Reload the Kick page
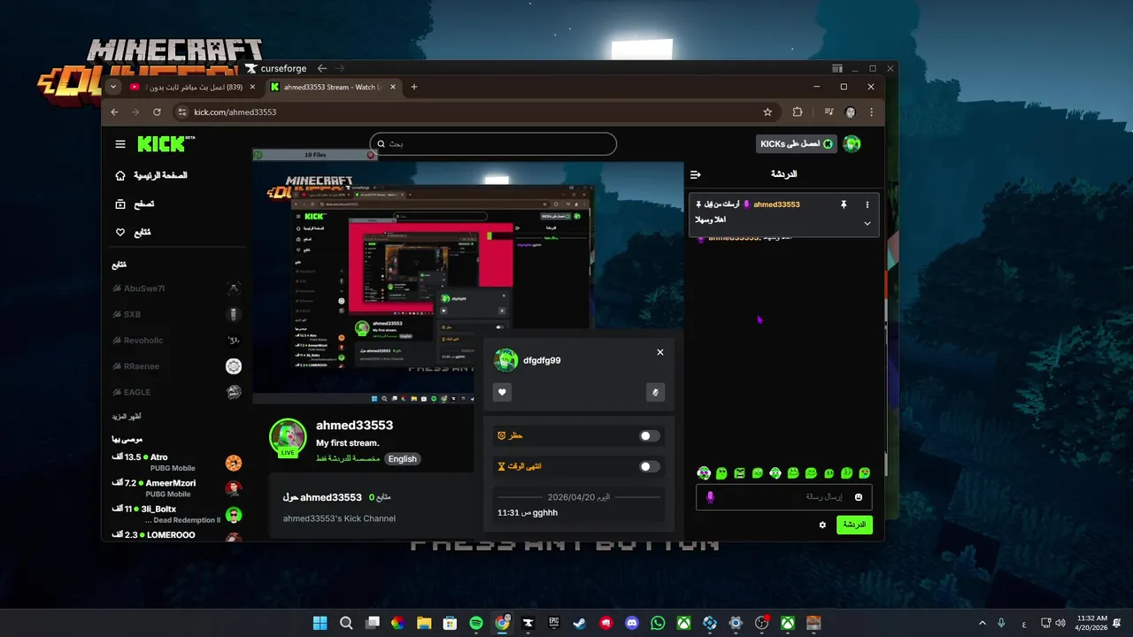The height and width of the screenshot is (637, 1133). (x=157, y=112)
